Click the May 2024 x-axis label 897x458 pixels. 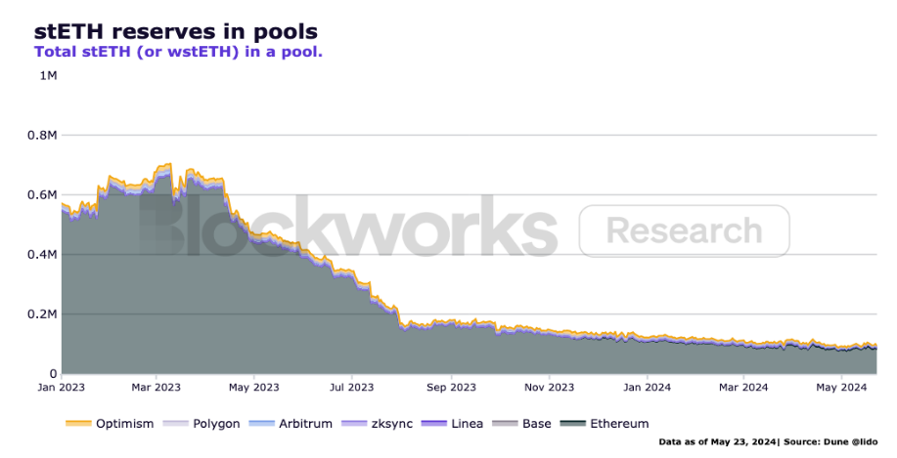841,387
